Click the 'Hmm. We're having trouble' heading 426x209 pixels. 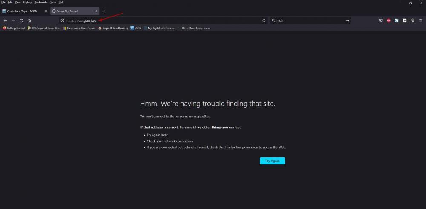pyautogui.click(x=207, y=104)
